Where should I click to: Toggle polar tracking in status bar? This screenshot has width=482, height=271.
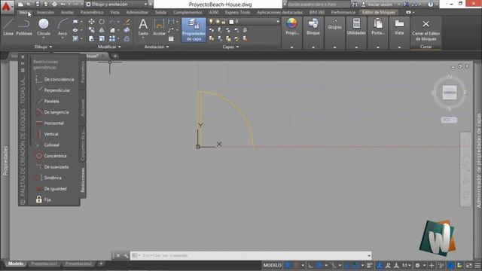point(319,265)
